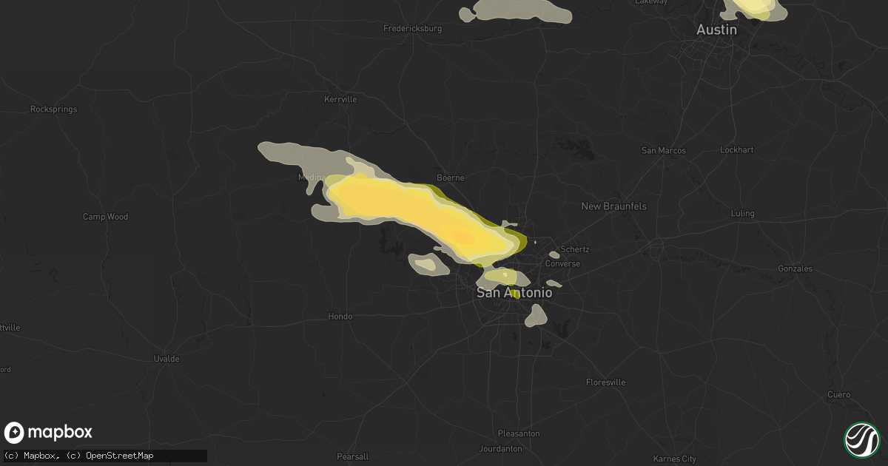Viewport: 888px width, 466px height.
Task: Click the orange hail core near San Antonio
Action: click(x=462, y=237)
